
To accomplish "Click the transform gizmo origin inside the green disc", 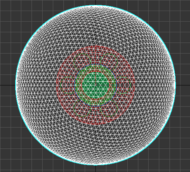I will 96,85.
